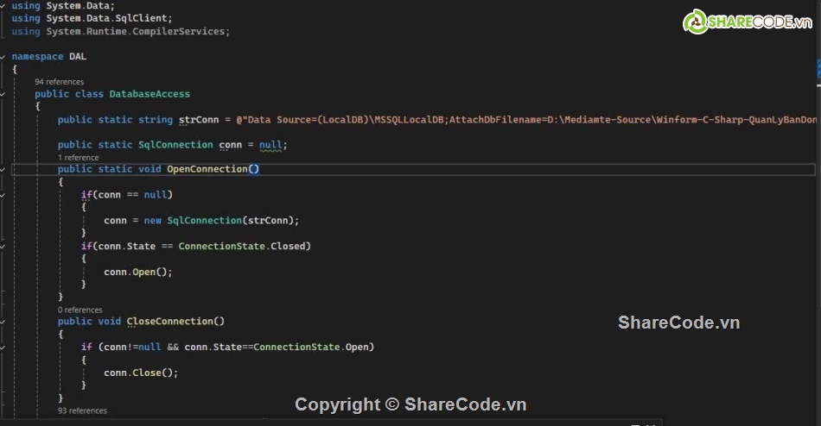Click 'ConnectionState.Open' in the condition
Screen dimensions: 821x426
(311, 347)
